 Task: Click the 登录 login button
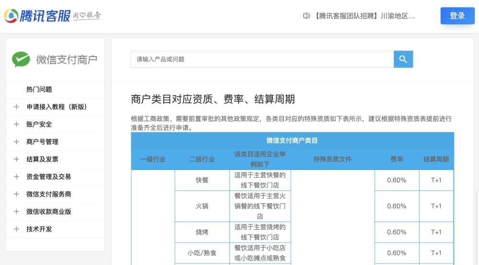click(457, 16)
